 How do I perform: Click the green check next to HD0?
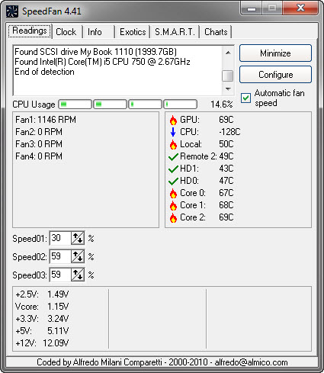[x=173, y=181]
